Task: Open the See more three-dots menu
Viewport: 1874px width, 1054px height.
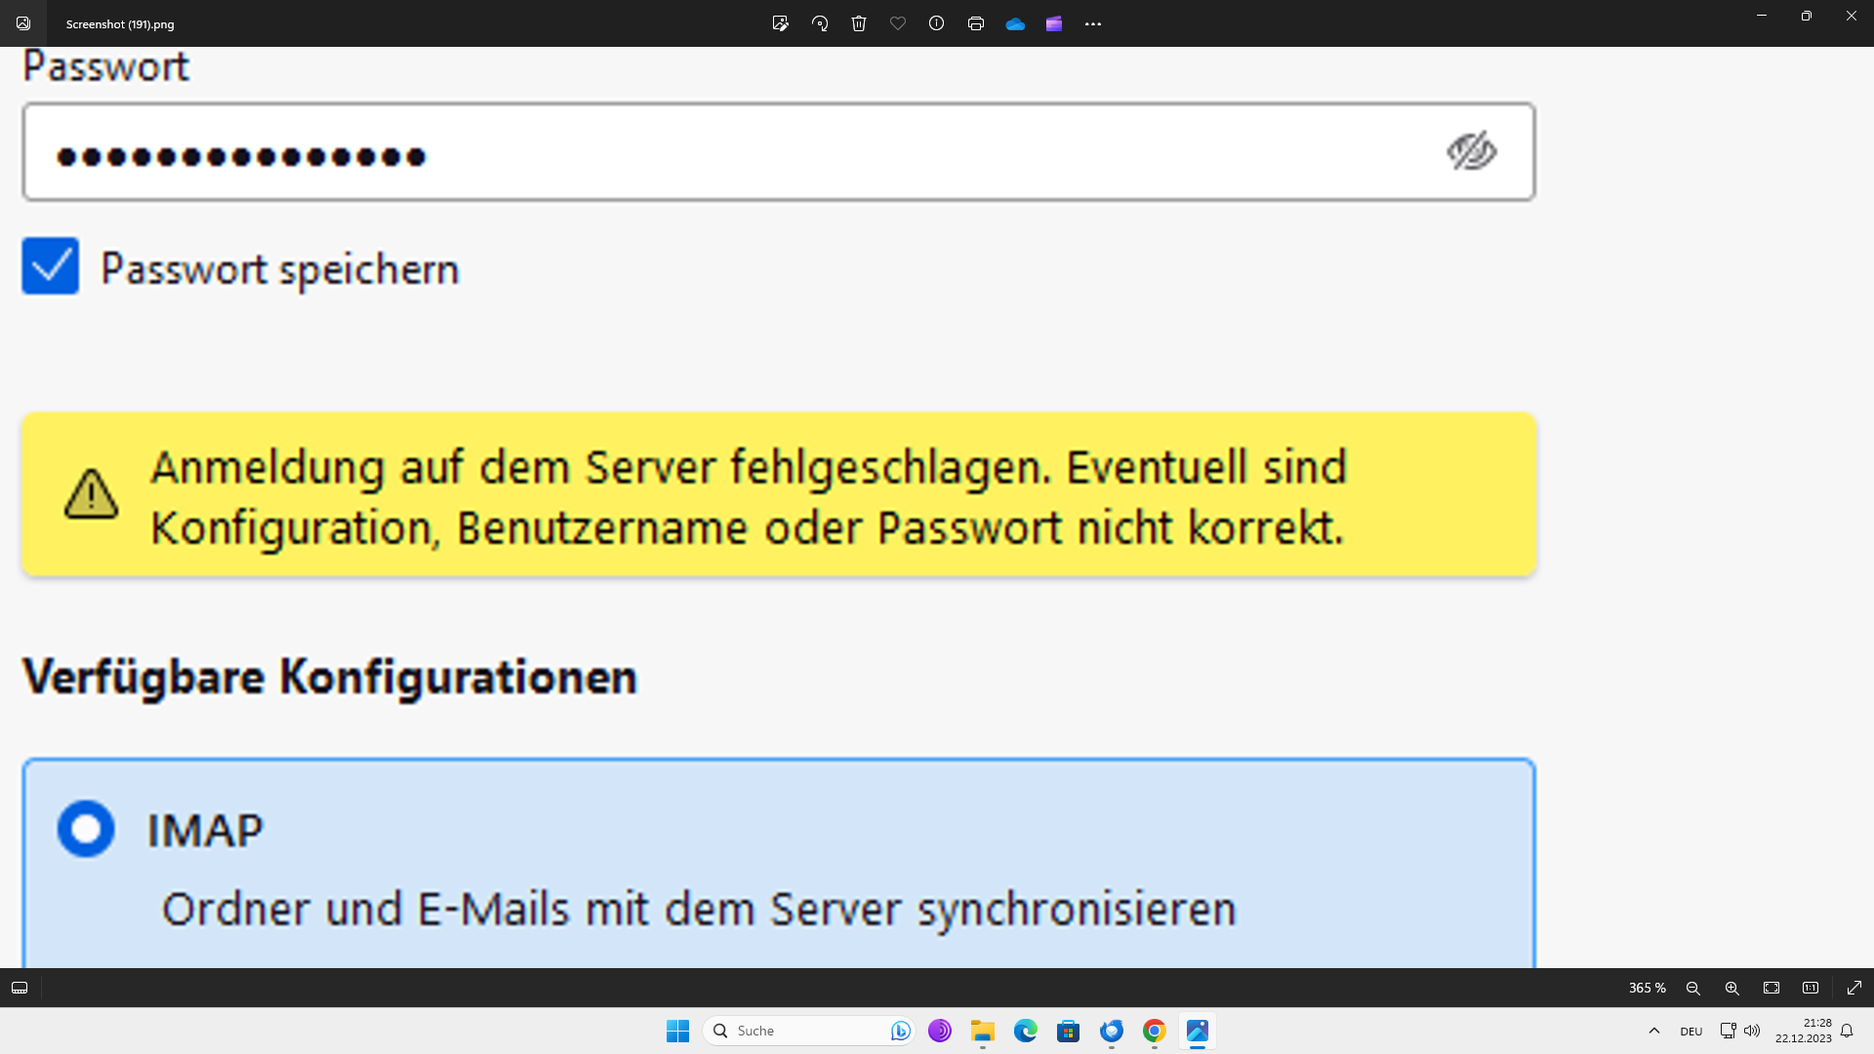Action: click(x=1093, y=23)
